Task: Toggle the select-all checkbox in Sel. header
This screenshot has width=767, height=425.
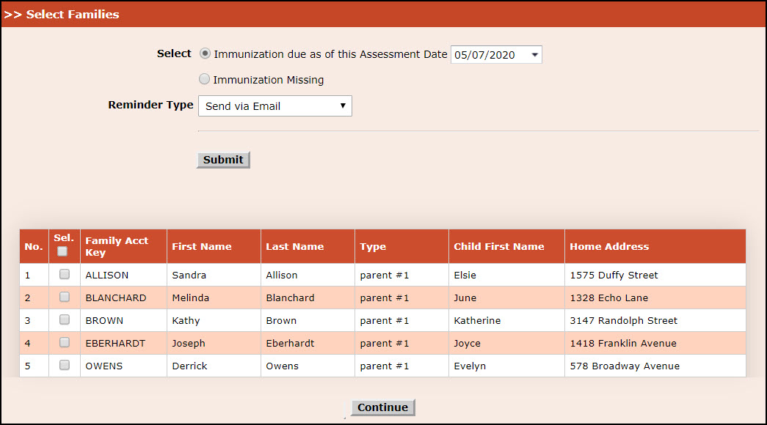Action: pyautogui.click(x=63, y=251)
